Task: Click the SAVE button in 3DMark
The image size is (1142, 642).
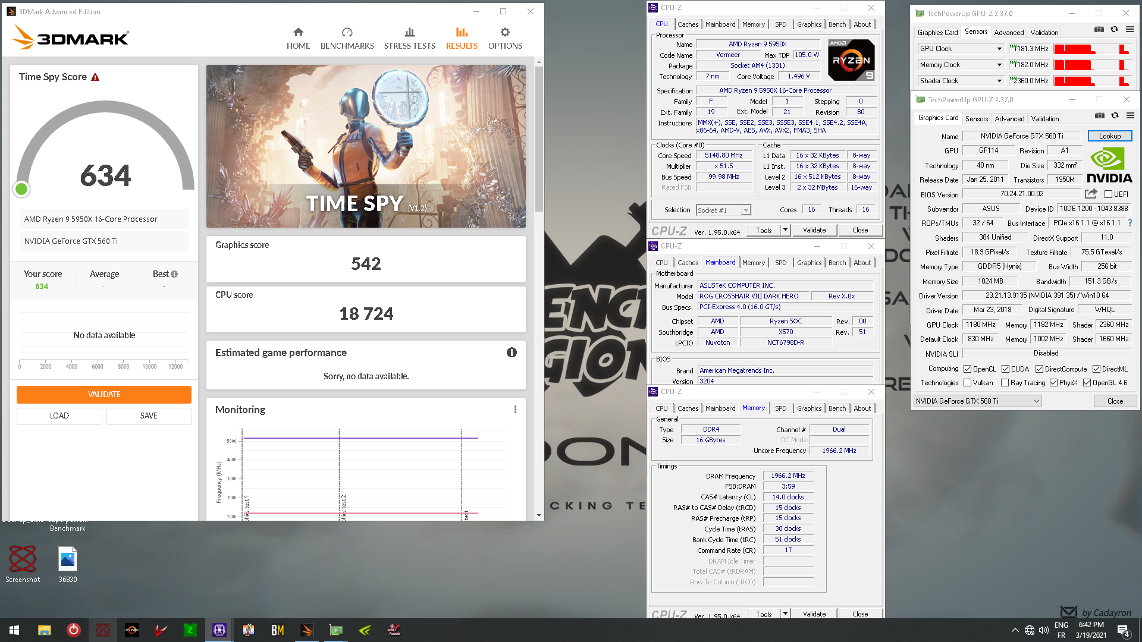Action: pyautogui.click(x=149, y=416)
